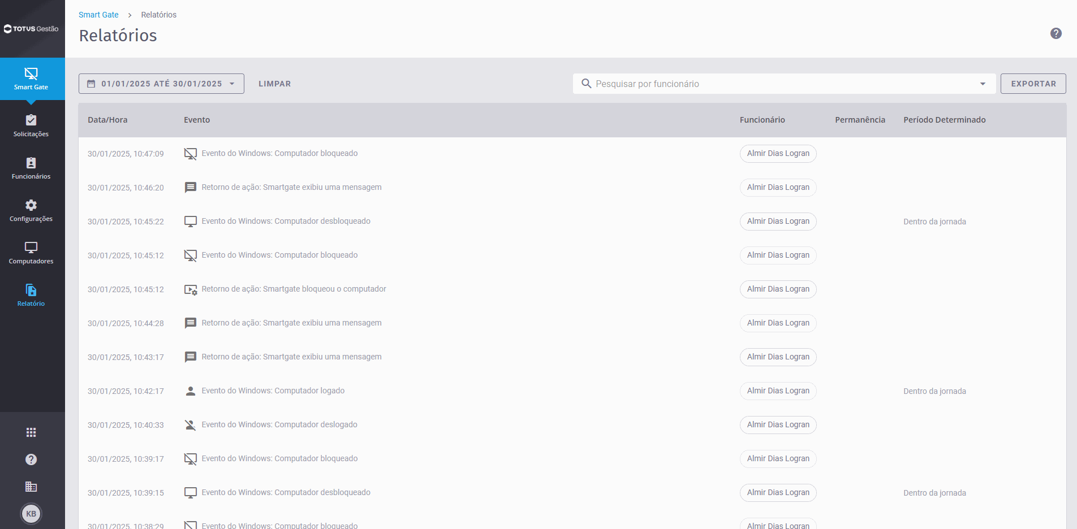
Task: Click Almir Dias Logran chip in 10:39:17 row
Action: 778,459
